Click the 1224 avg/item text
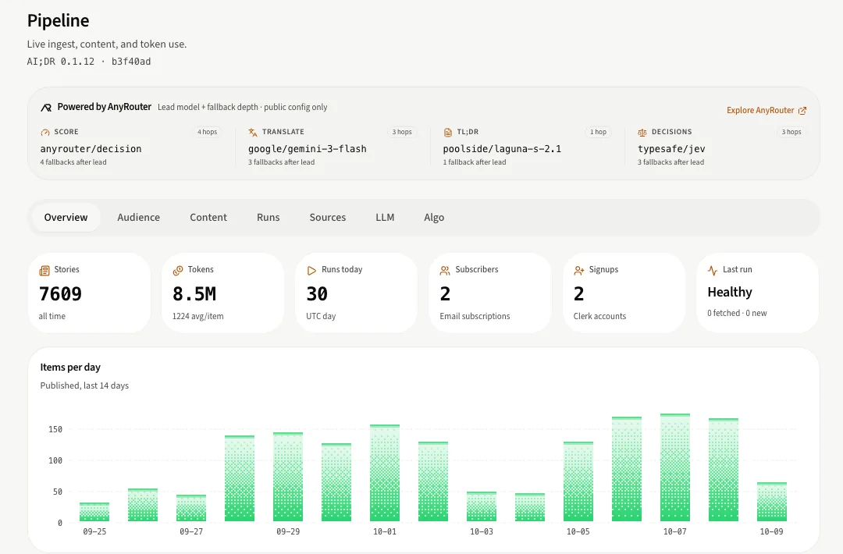 coord(197,317)
